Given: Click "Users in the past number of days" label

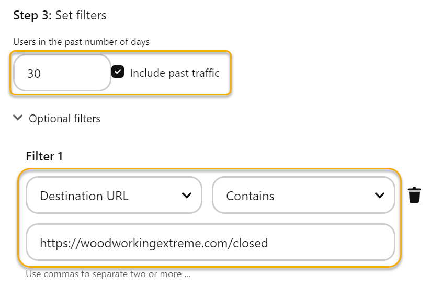Looking at the screenshot, I should (x=81, y=42).
